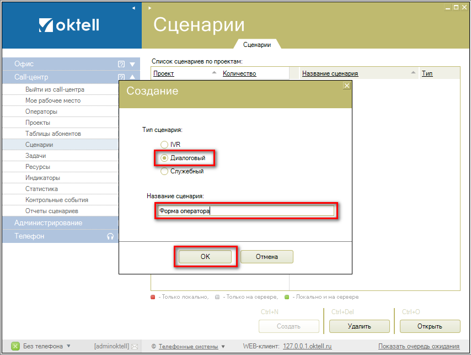Select Служебный scenario type
Image resolution: width=471 pixels, height=355 pixels.
tap(164, 171)
